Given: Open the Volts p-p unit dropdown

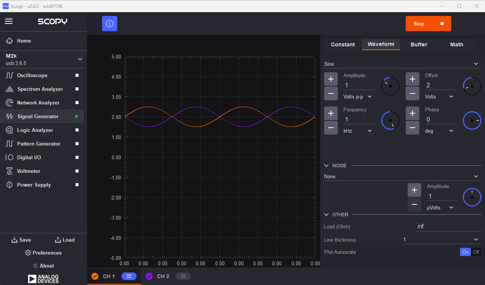Looking at the screenshot, I should click(x=357, y=97).
